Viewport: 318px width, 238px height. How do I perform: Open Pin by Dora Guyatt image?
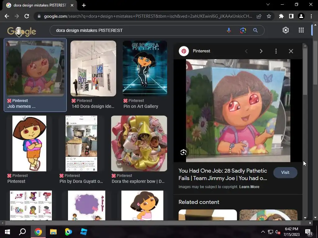pyautogui.click(x=81, y=143)
